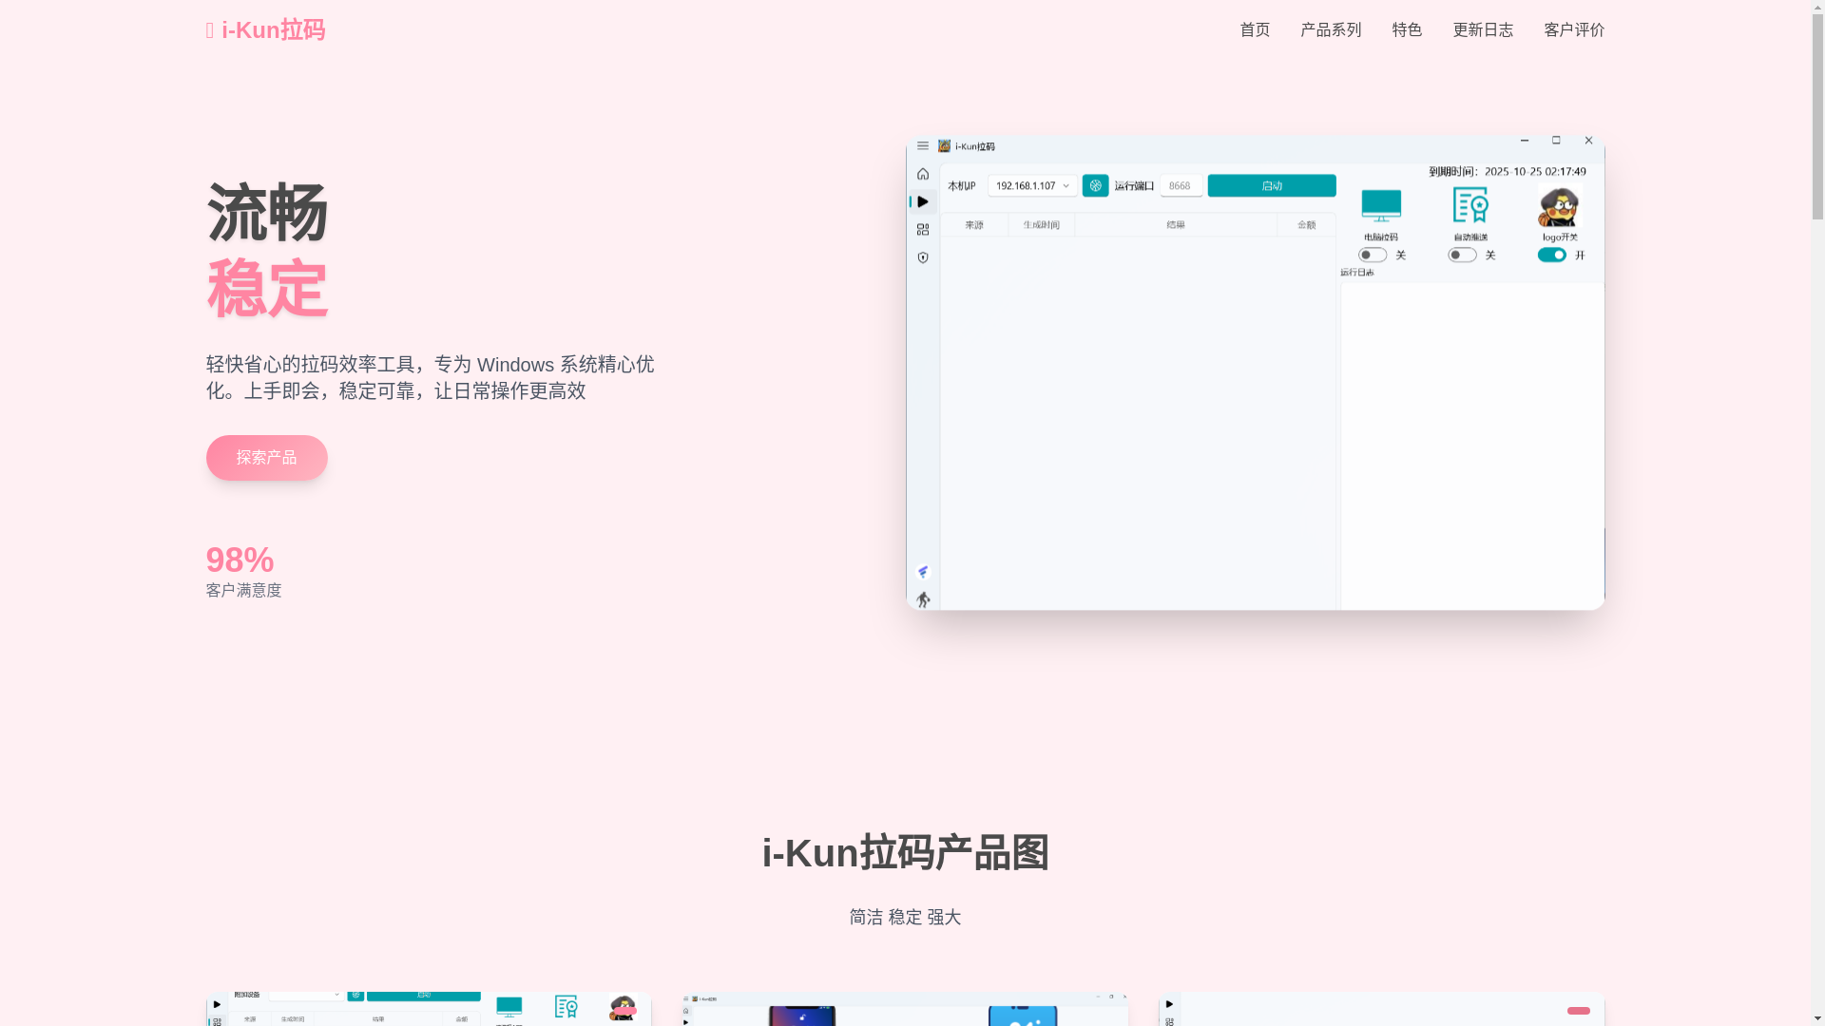Open the third product thumbnail with pink badge
Screen dimensions: 1825x1026
1382,1009
